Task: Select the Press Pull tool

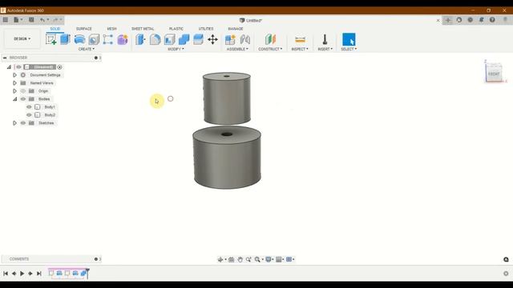Action: [x=141, y=39]
